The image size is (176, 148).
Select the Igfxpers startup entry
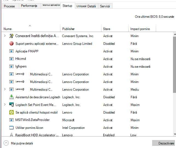(21, 66)
